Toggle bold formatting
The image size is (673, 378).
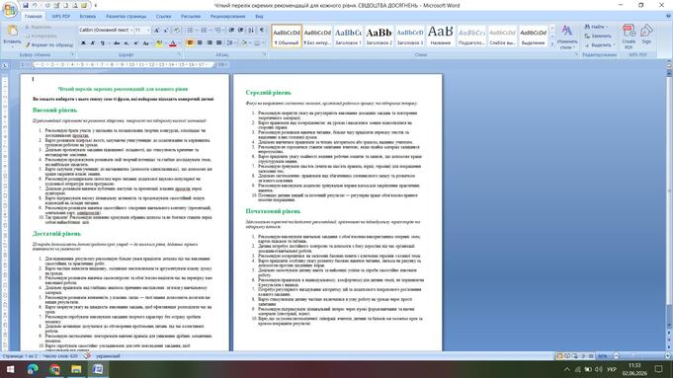click(83, 42)
